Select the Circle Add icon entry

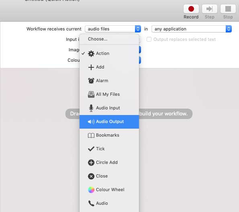(109, 162)
